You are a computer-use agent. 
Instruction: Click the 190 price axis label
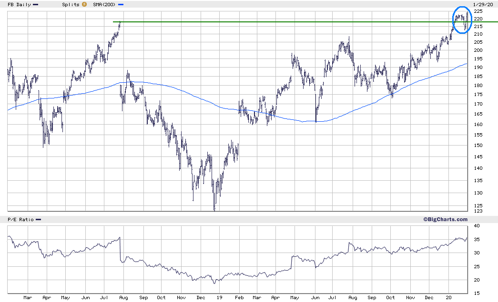[478, 67]
